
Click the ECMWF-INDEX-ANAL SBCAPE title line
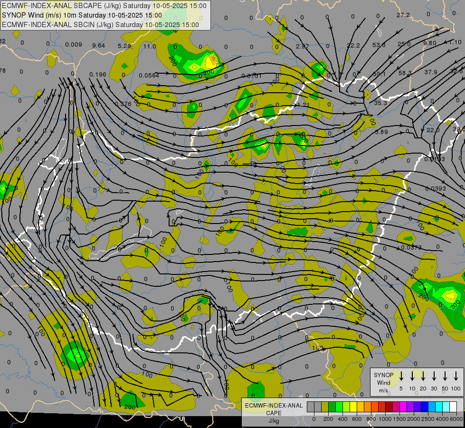point(104,6)
